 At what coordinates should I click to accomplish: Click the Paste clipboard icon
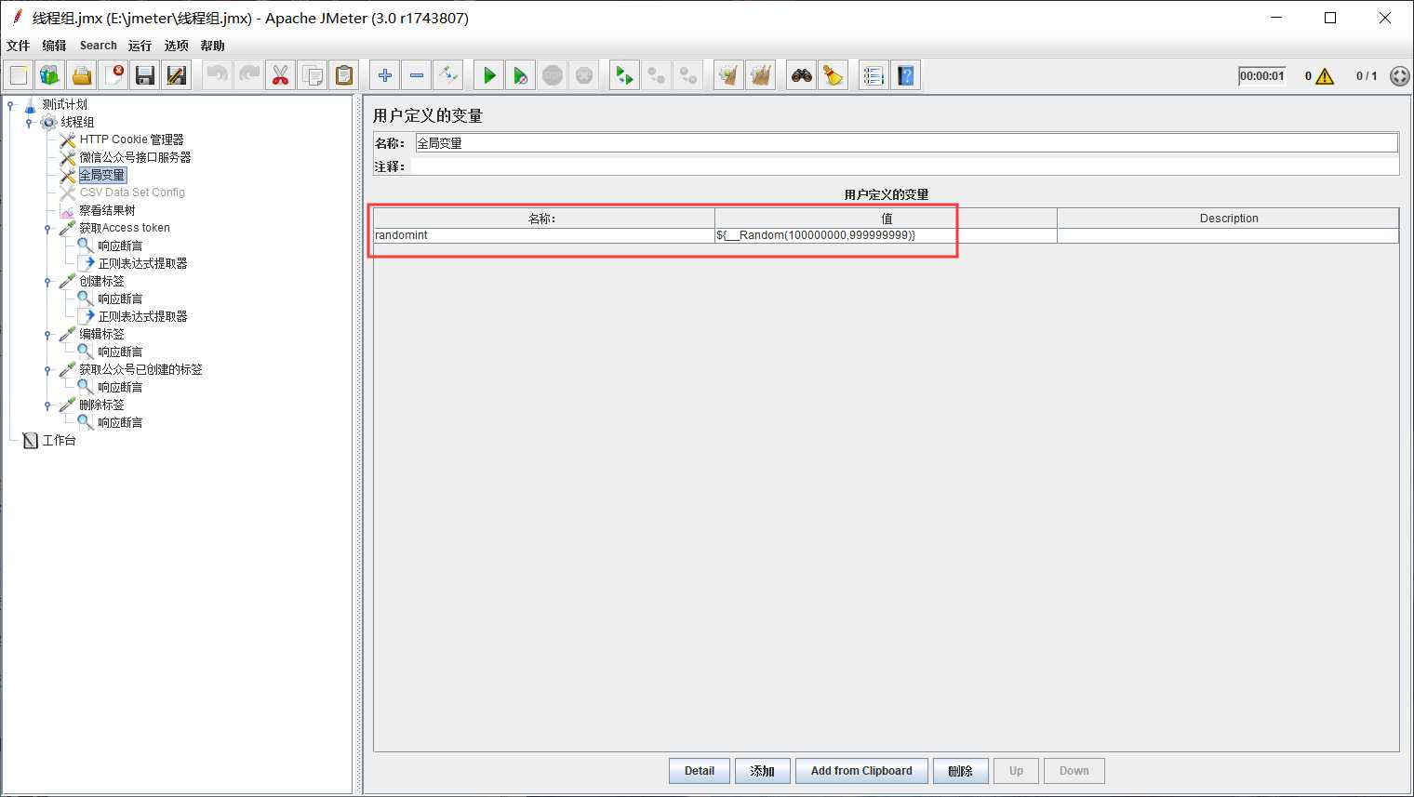pyautogui.click(x=344, y=75)
